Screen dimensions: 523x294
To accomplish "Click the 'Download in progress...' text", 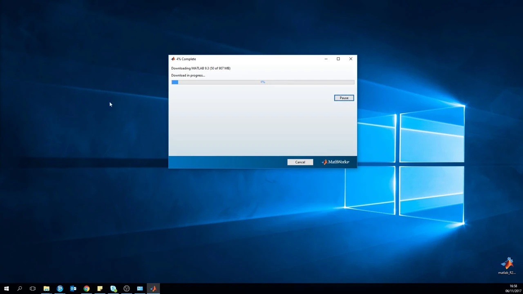I will click(x=188, y=75).
